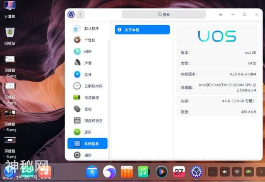Click the battery power tray icon
This screenshot has width=265, height=182.
(249, 172)
